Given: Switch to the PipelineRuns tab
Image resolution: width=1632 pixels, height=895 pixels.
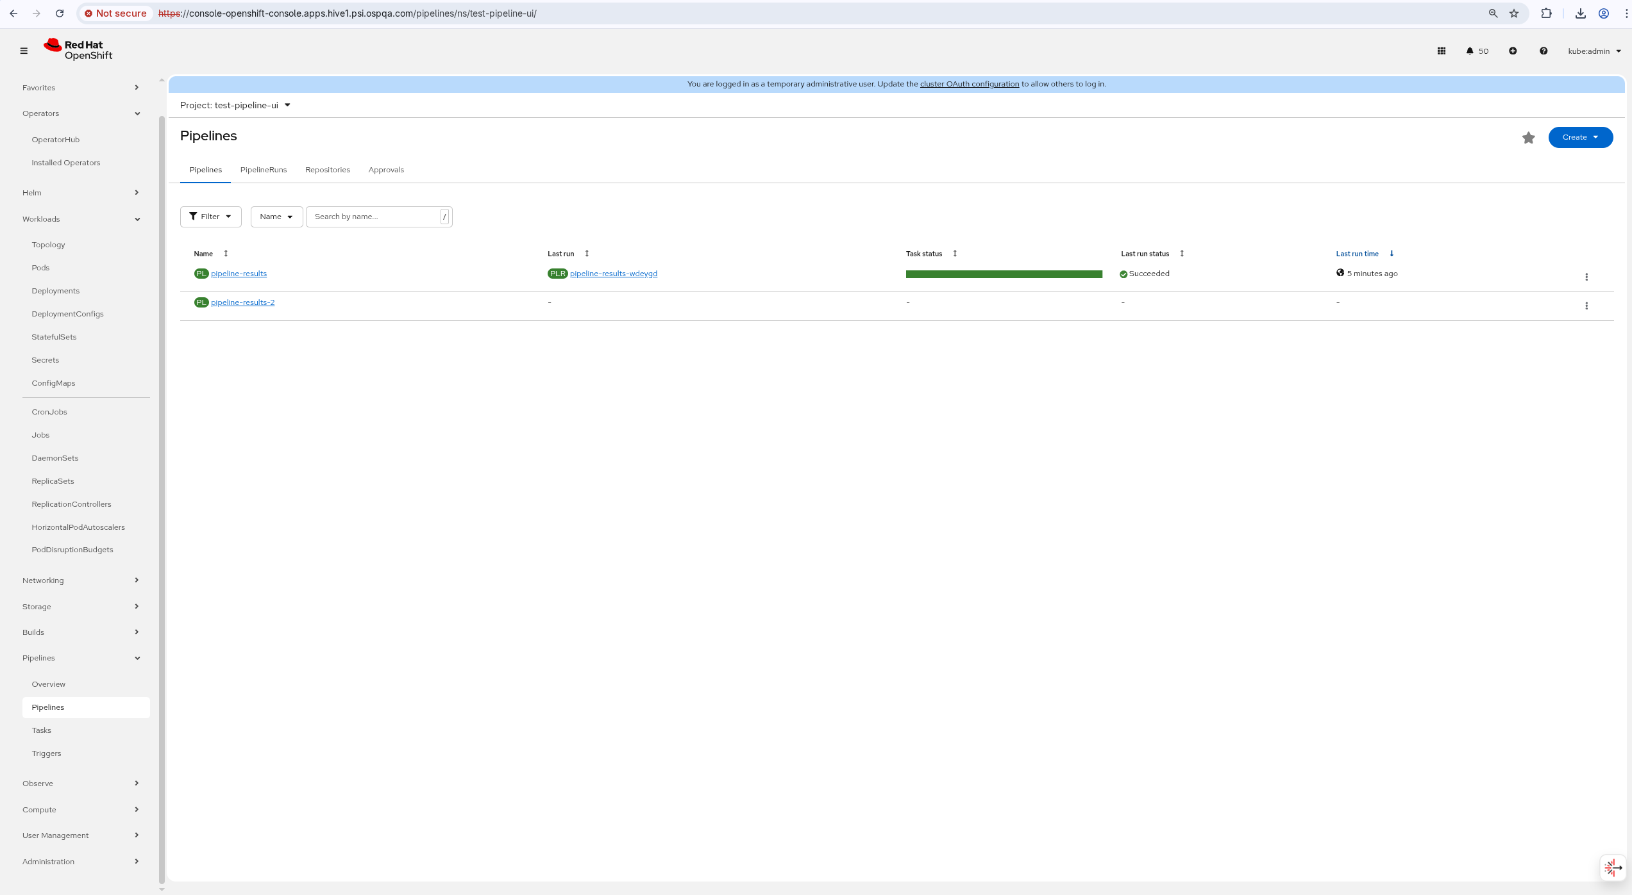Looking at the screenshot, I should click(263, 170).
